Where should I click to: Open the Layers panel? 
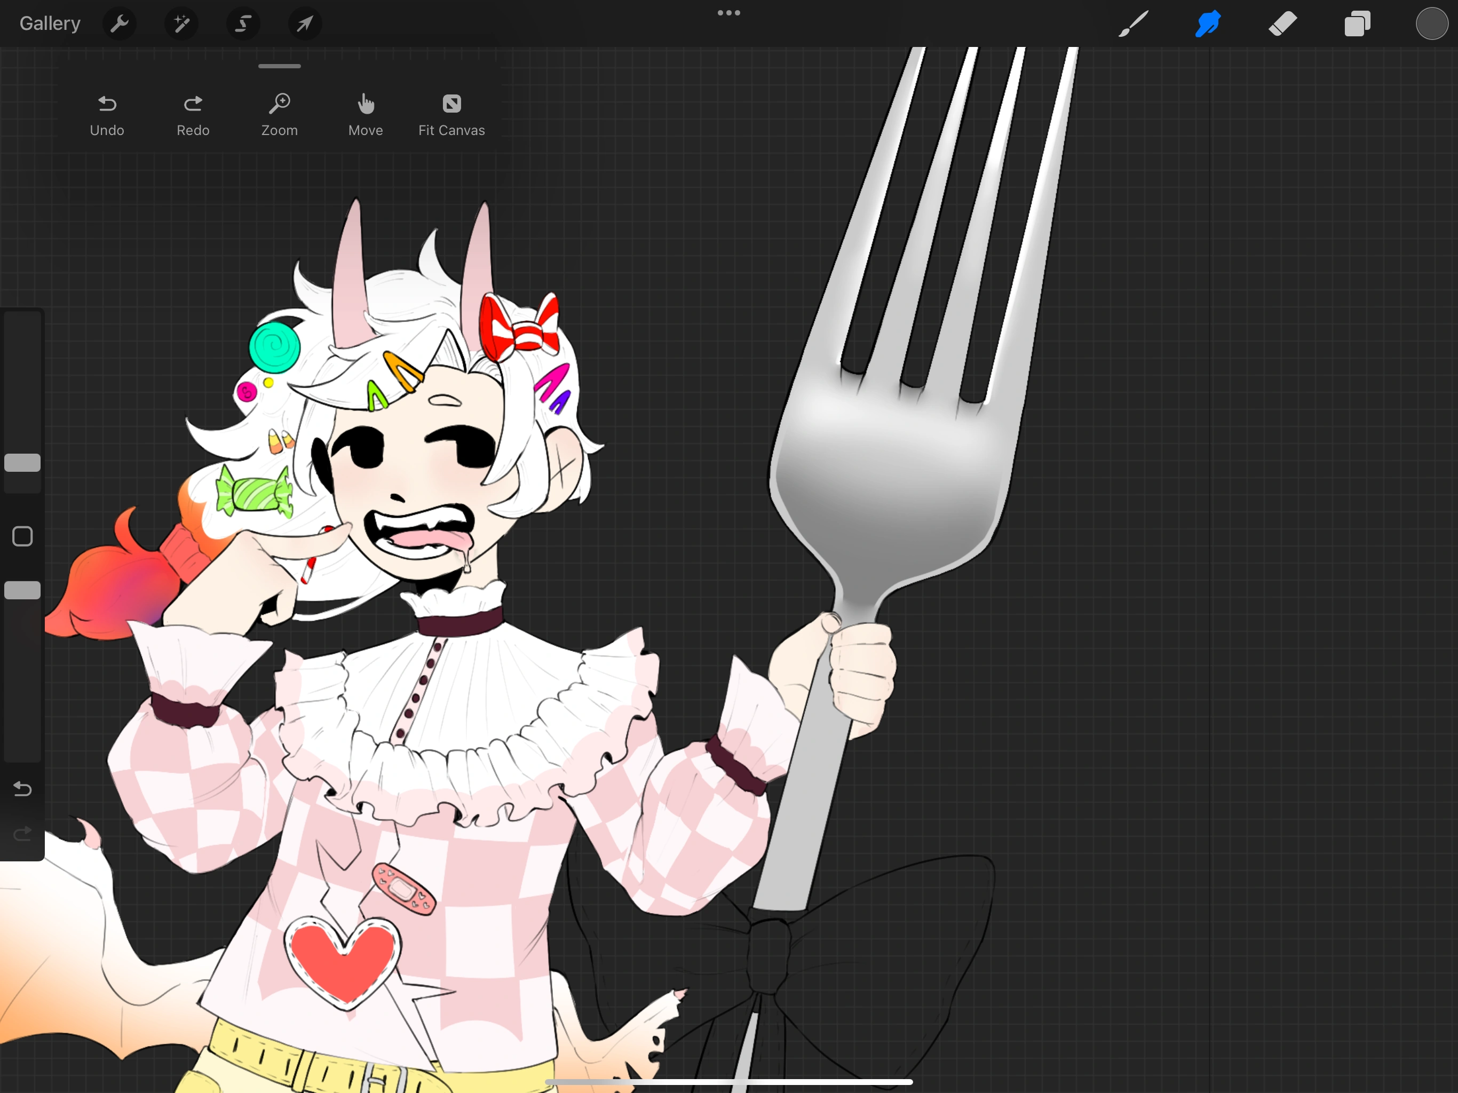[x=1357, y=23]
